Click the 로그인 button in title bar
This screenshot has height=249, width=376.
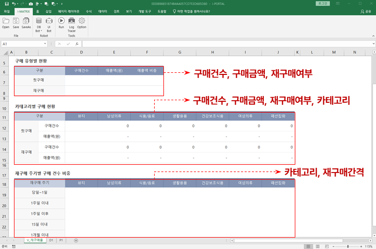[323, 4]
